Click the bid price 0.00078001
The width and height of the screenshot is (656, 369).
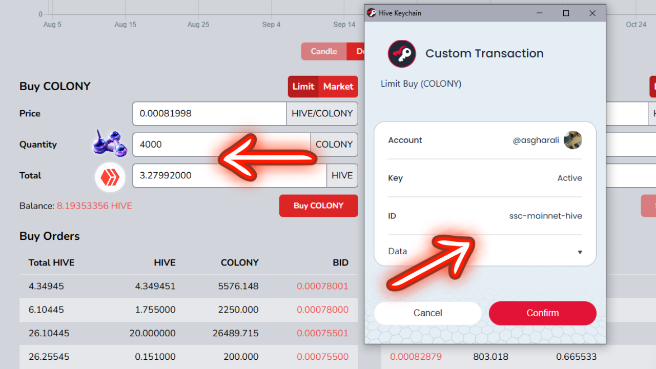click(x=322, y=286)
